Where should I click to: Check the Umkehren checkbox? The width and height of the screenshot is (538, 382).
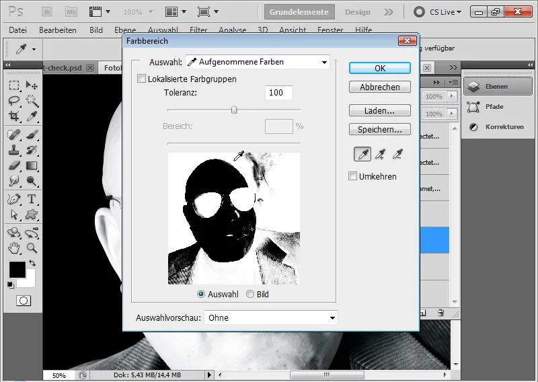point(352,176)
